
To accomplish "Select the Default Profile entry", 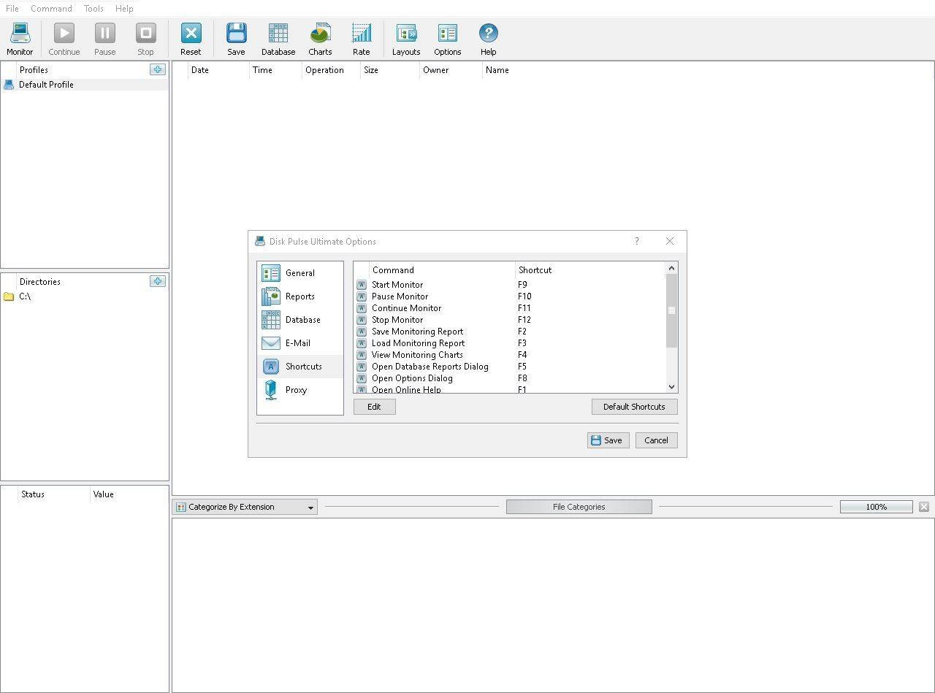I will click(x=85, y=85).
